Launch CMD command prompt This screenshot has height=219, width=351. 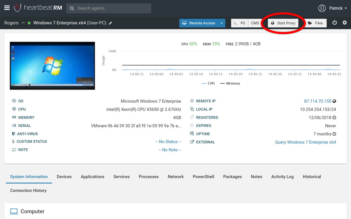(255, 23)
